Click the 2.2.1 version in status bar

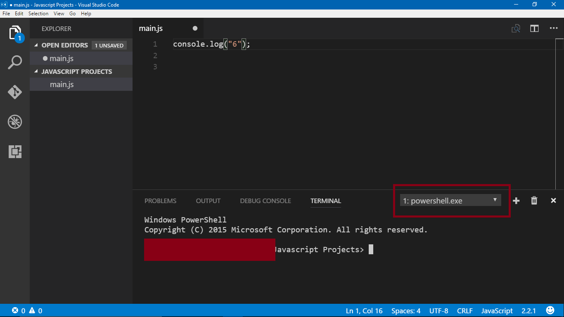tap(528, 311)
